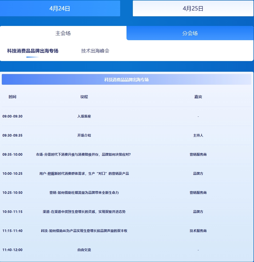Click the 嘉宾 column header
Image resolution: width=254 pixels, height=262 pixels.
[198, 97]
